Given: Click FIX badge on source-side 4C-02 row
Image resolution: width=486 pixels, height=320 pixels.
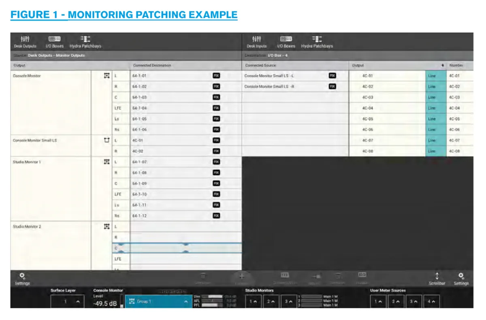Looking at the screenshot, I should (x=216, y=151).
